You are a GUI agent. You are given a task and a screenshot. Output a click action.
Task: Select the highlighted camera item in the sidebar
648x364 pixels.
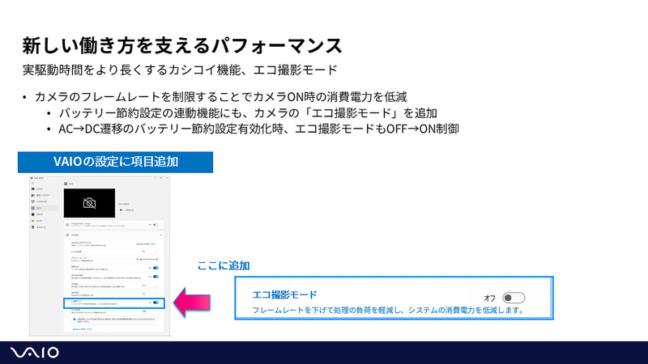click(44, 208)
